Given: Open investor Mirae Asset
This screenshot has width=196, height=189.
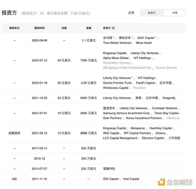Looking at the screenshot, I should [144, 43].
